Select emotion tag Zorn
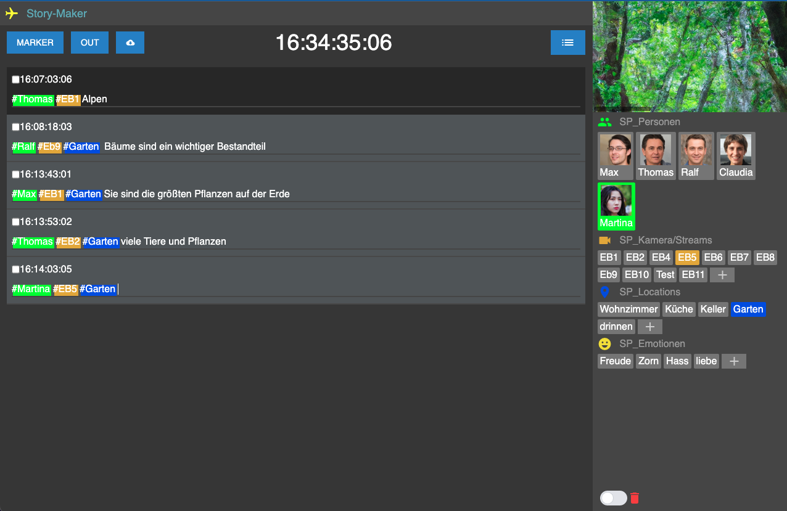787x511 pixels. pyautogui.click(x=649, y=361)
